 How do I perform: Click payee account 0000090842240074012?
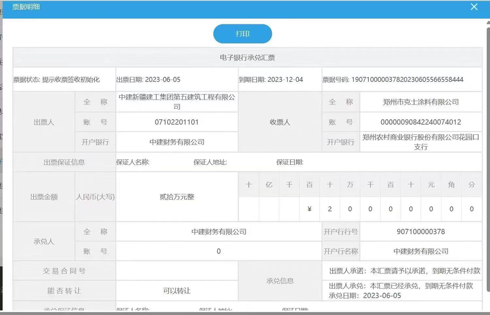[420, 122]
